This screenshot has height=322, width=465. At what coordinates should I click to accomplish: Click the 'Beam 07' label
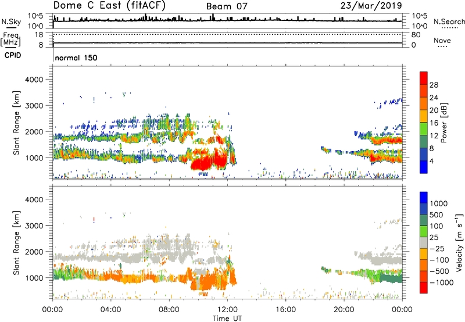point(227,6)
